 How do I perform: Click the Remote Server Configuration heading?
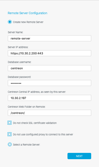[x=28, y=13]
